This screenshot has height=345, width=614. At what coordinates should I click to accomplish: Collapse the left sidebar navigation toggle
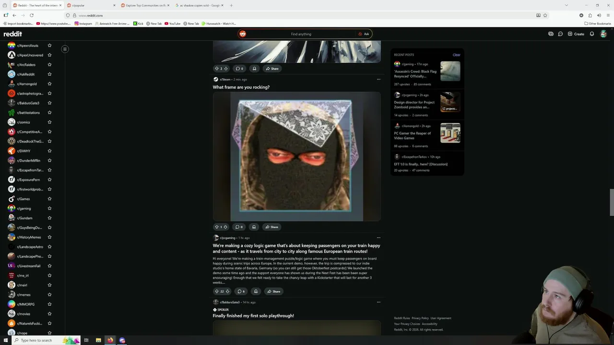(65, 49)
